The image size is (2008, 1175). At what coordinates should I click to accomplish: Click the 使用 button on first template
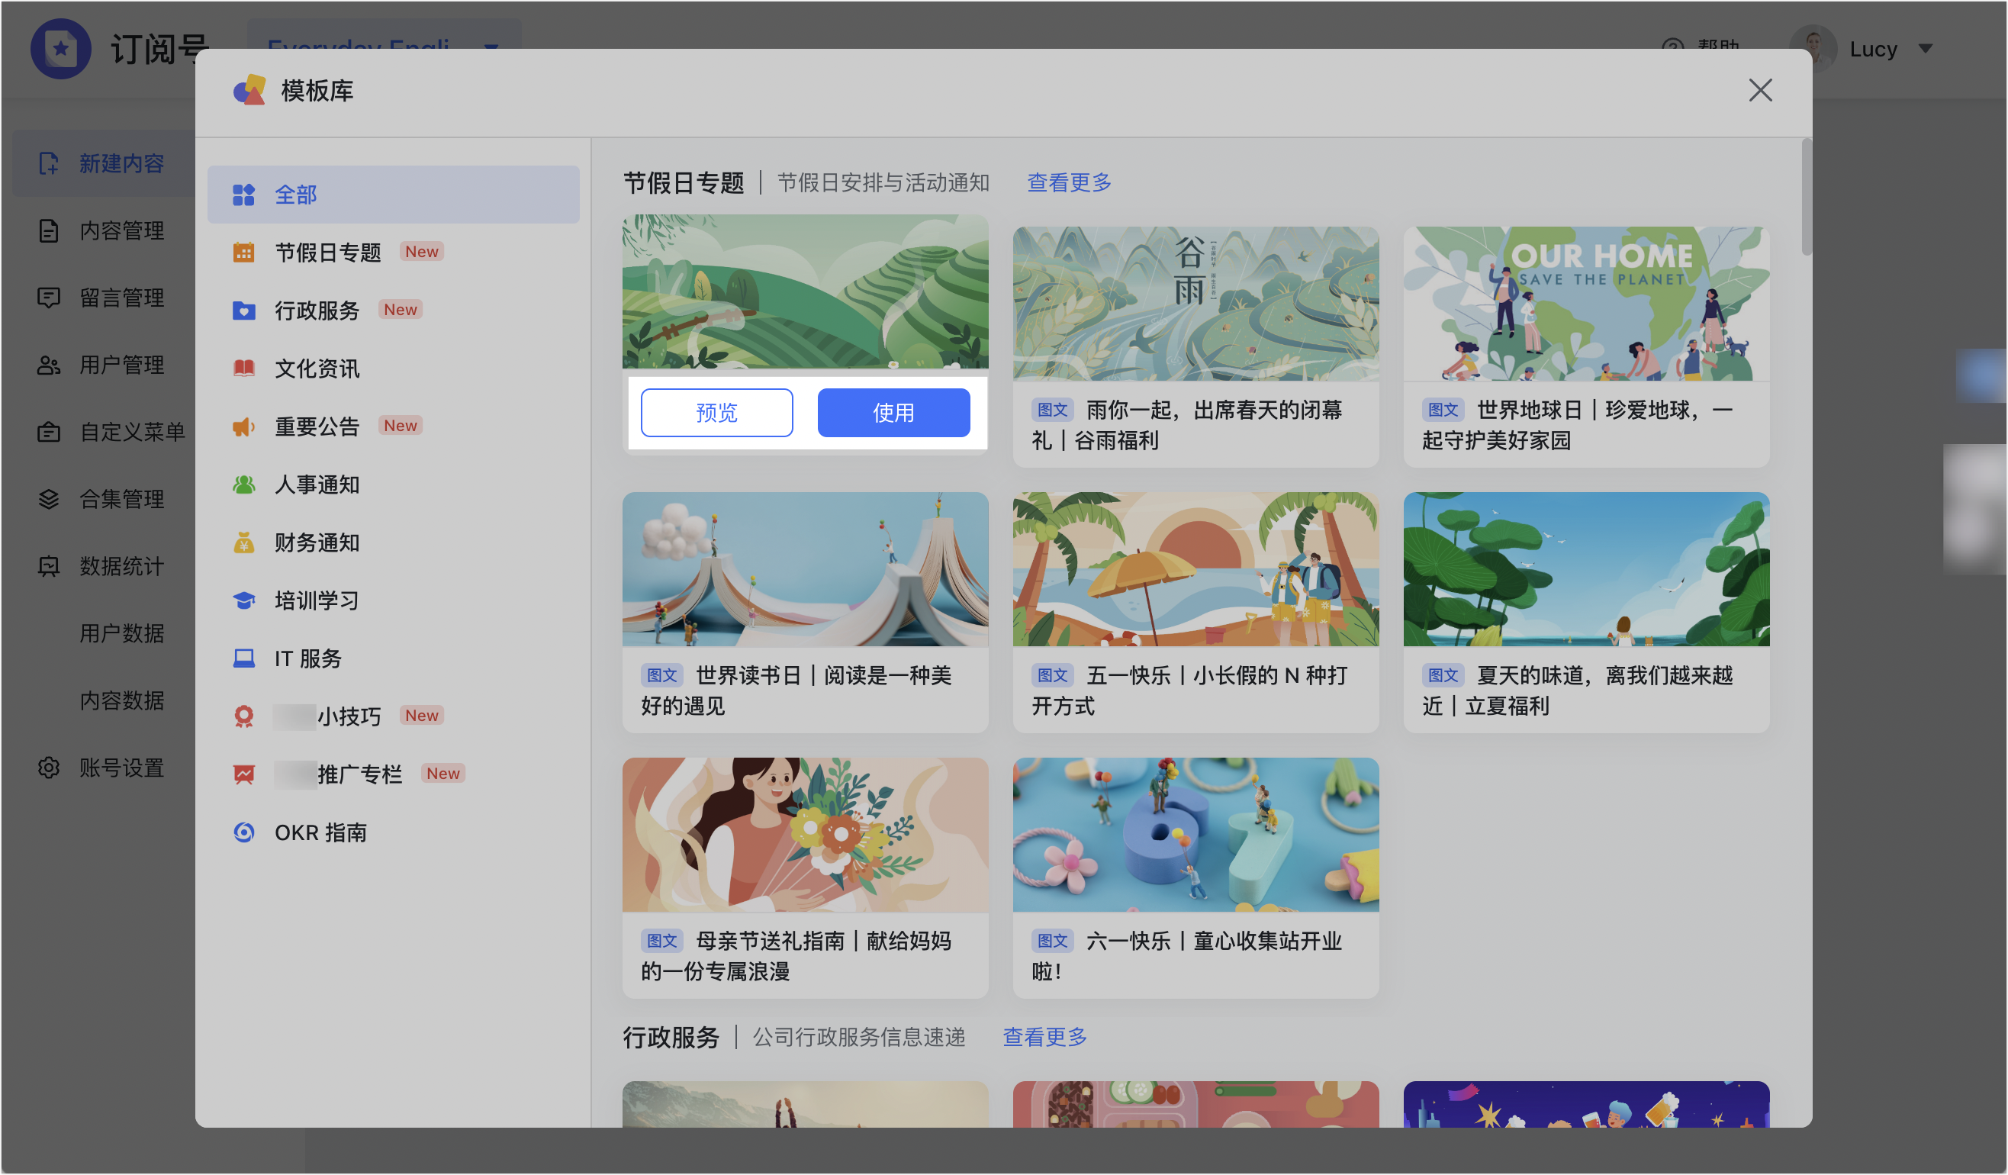pyautogui.click(x=893, y=412)
